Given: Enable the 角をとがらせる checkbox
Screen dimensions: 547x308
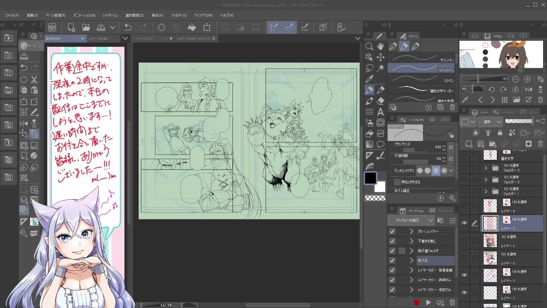Looking at the screenshot, I should pos(397,182).
